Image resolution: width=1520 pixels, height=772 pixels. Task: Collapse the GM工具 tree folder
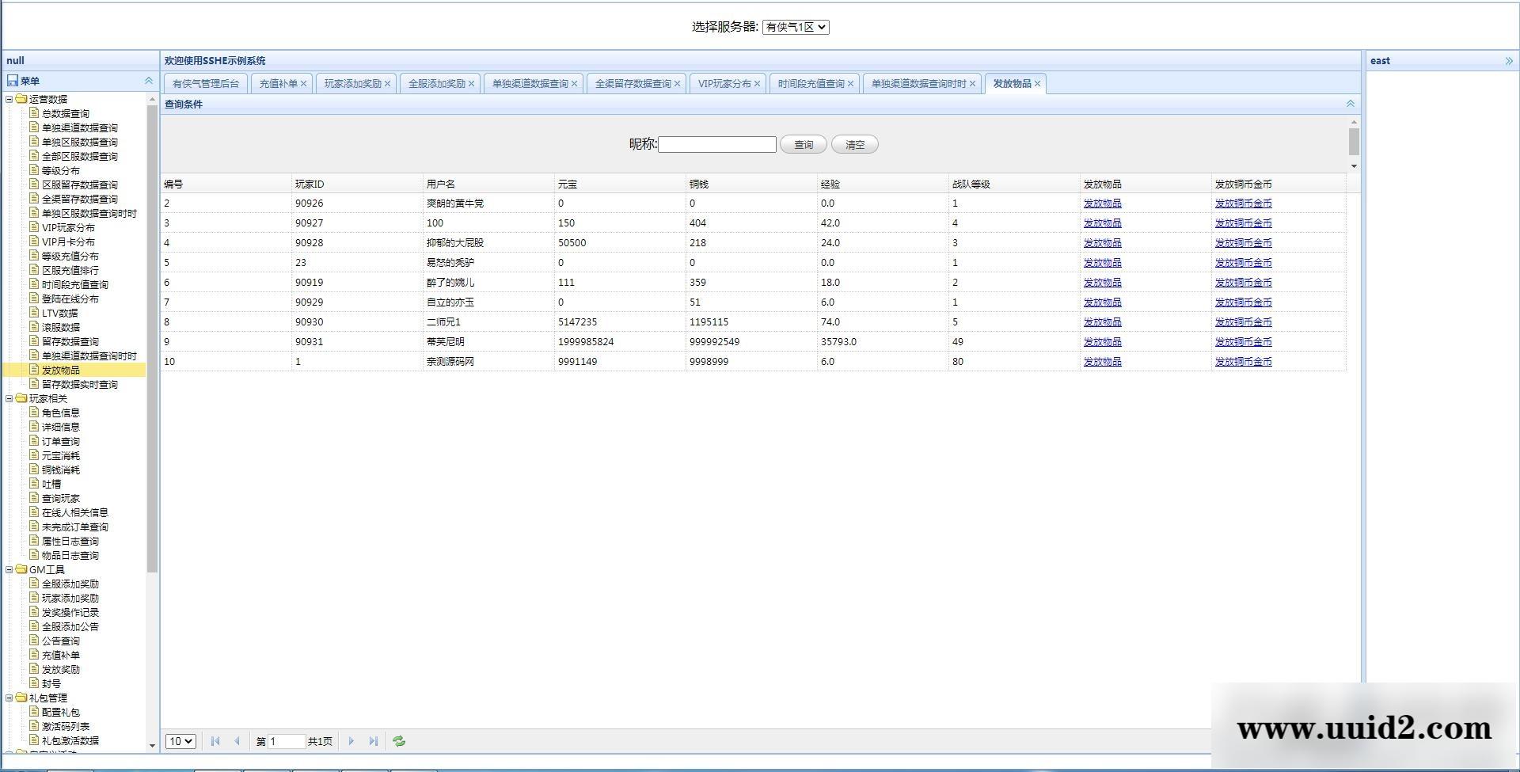tap(9, 569)
